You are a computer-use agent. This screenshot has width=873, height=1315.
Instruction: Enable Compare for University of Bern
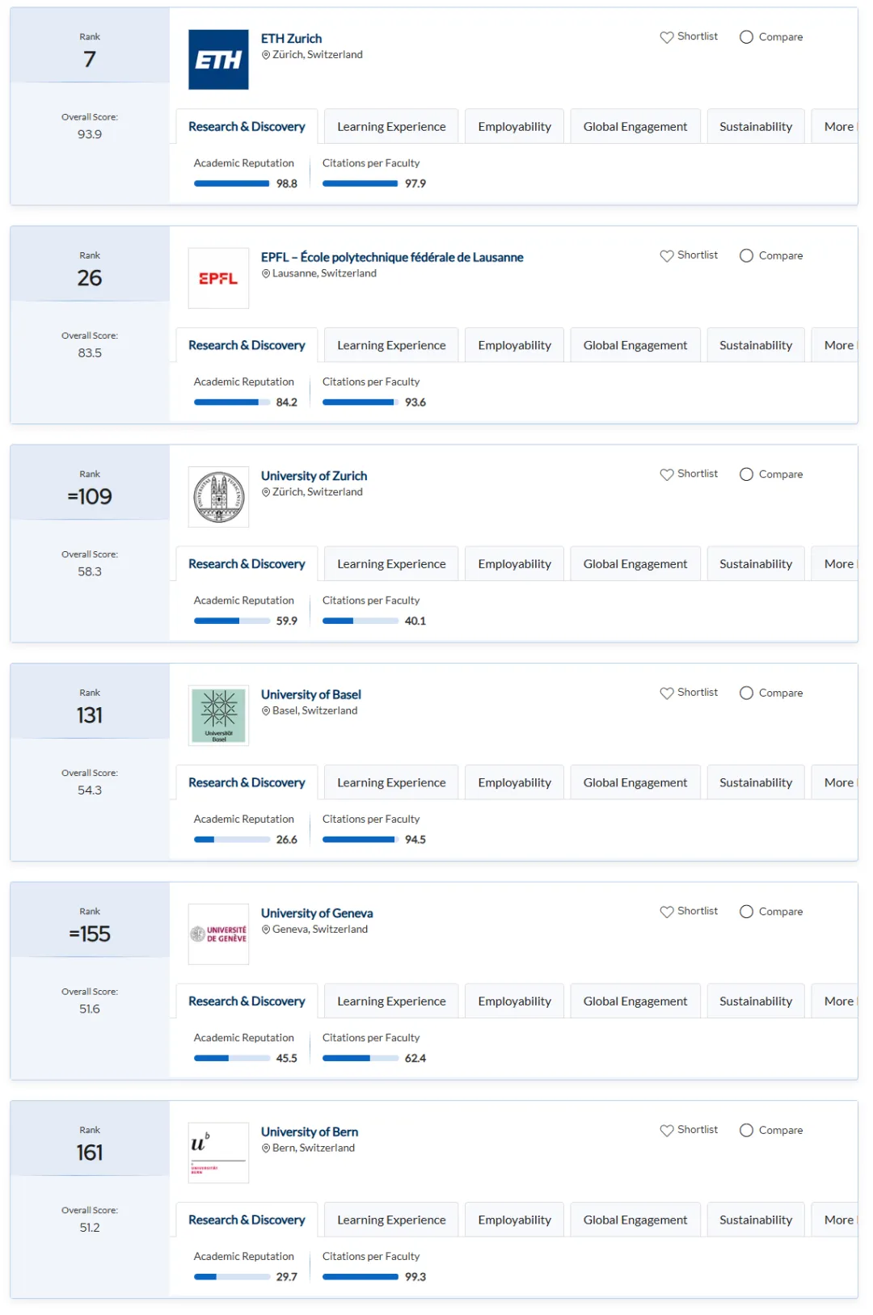point(746,1130)
